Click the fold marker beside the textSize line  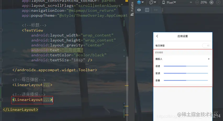(x=1, y=60)
